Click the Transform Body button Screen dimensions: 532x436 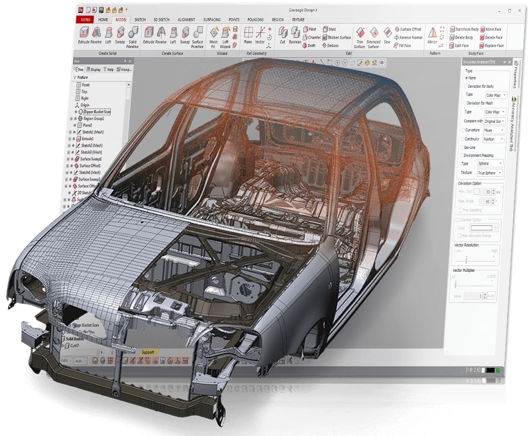(464, 29)
